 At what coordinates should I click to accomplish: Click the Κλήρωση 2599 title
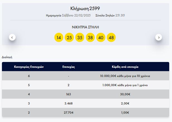coord(85,8)
